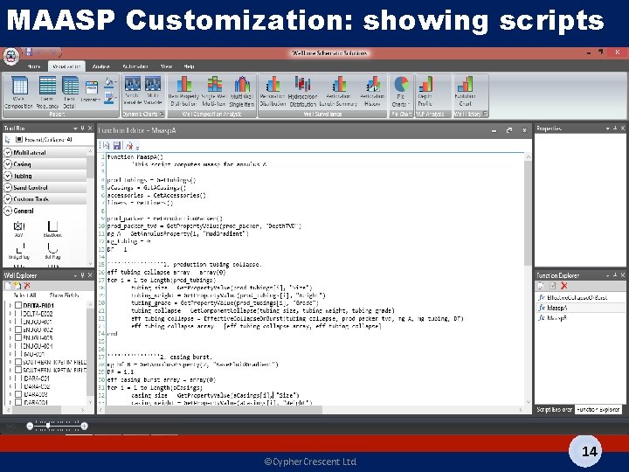
Task: Open the MaaspB function in Function Explorer
Action: click(556, 318)
